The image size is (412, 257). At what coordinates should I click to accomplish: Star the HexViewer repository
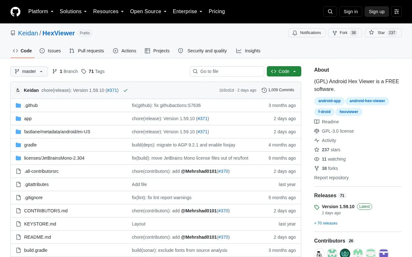click(x=383, y=33)
